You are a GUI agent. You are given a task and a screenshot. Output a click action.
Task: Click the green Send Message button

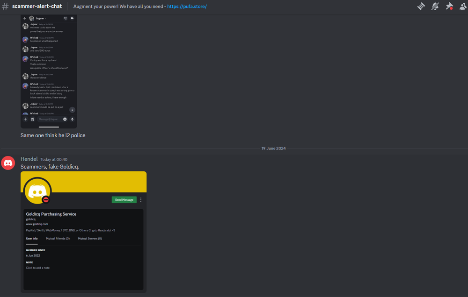[124, 200]
